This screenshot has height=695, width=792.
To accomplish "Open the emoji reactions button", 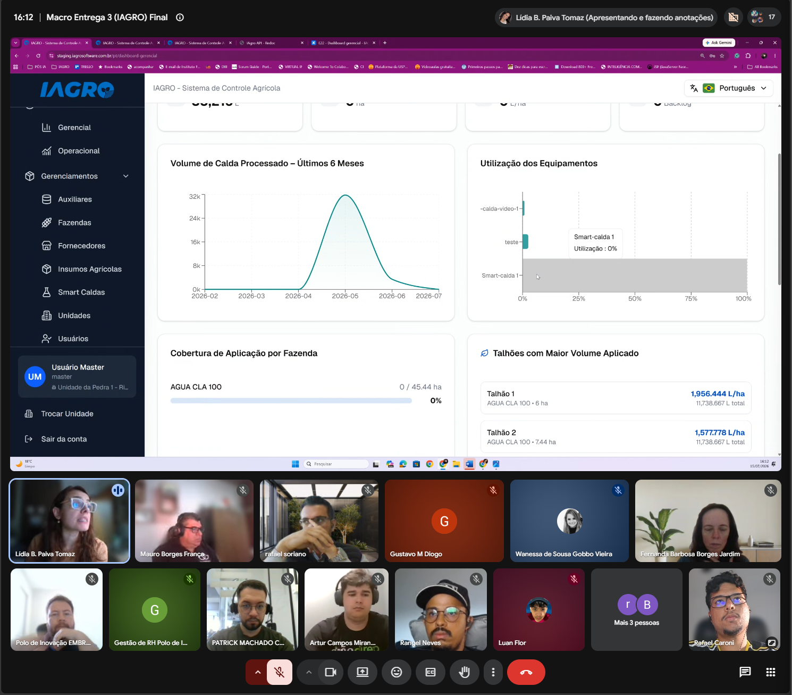I will pos(397,672).
